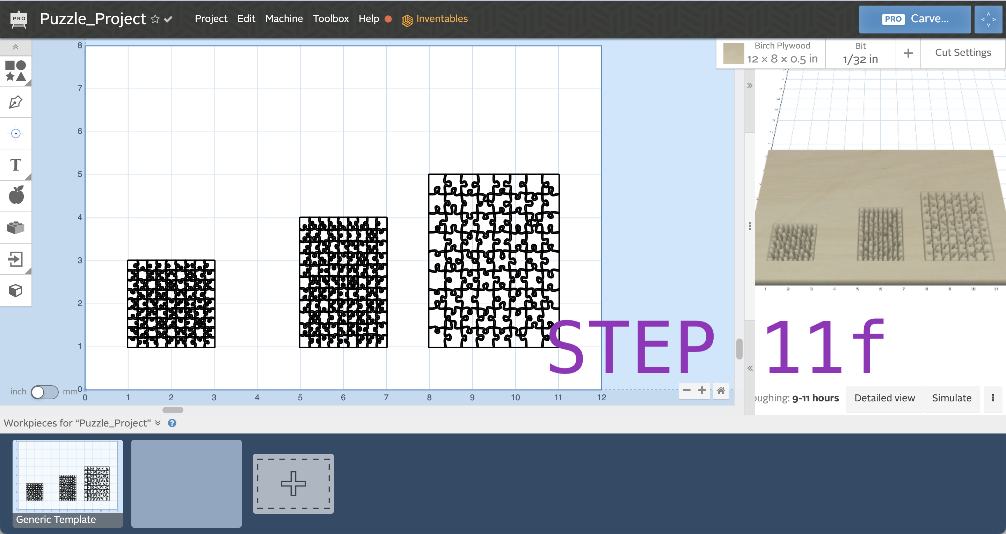The image size is (1006, 534).
Task: Open the 3D view tool
Action: click(16, 290)
